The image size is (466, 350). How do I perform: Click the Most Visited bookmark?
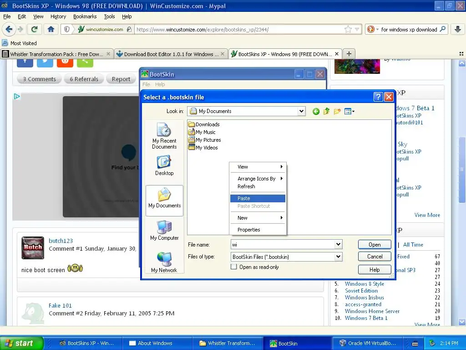click(x=19, y=43)
